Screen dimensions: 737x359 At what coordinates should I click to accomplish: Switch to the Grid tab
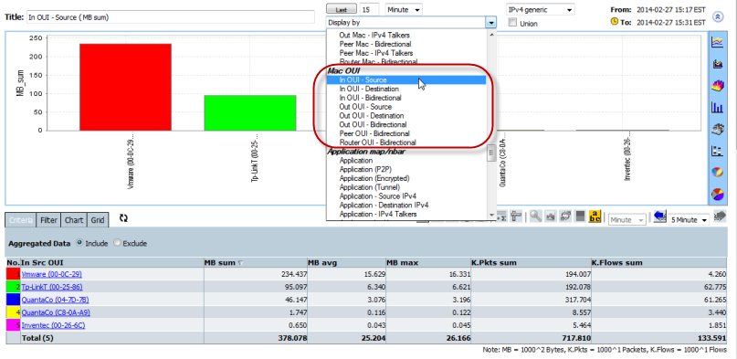(x=98, y=220)
